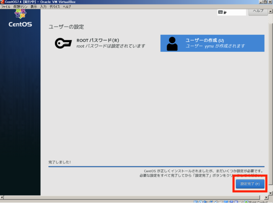
Task: Open the ファイル menu
Action: [5, 7]
